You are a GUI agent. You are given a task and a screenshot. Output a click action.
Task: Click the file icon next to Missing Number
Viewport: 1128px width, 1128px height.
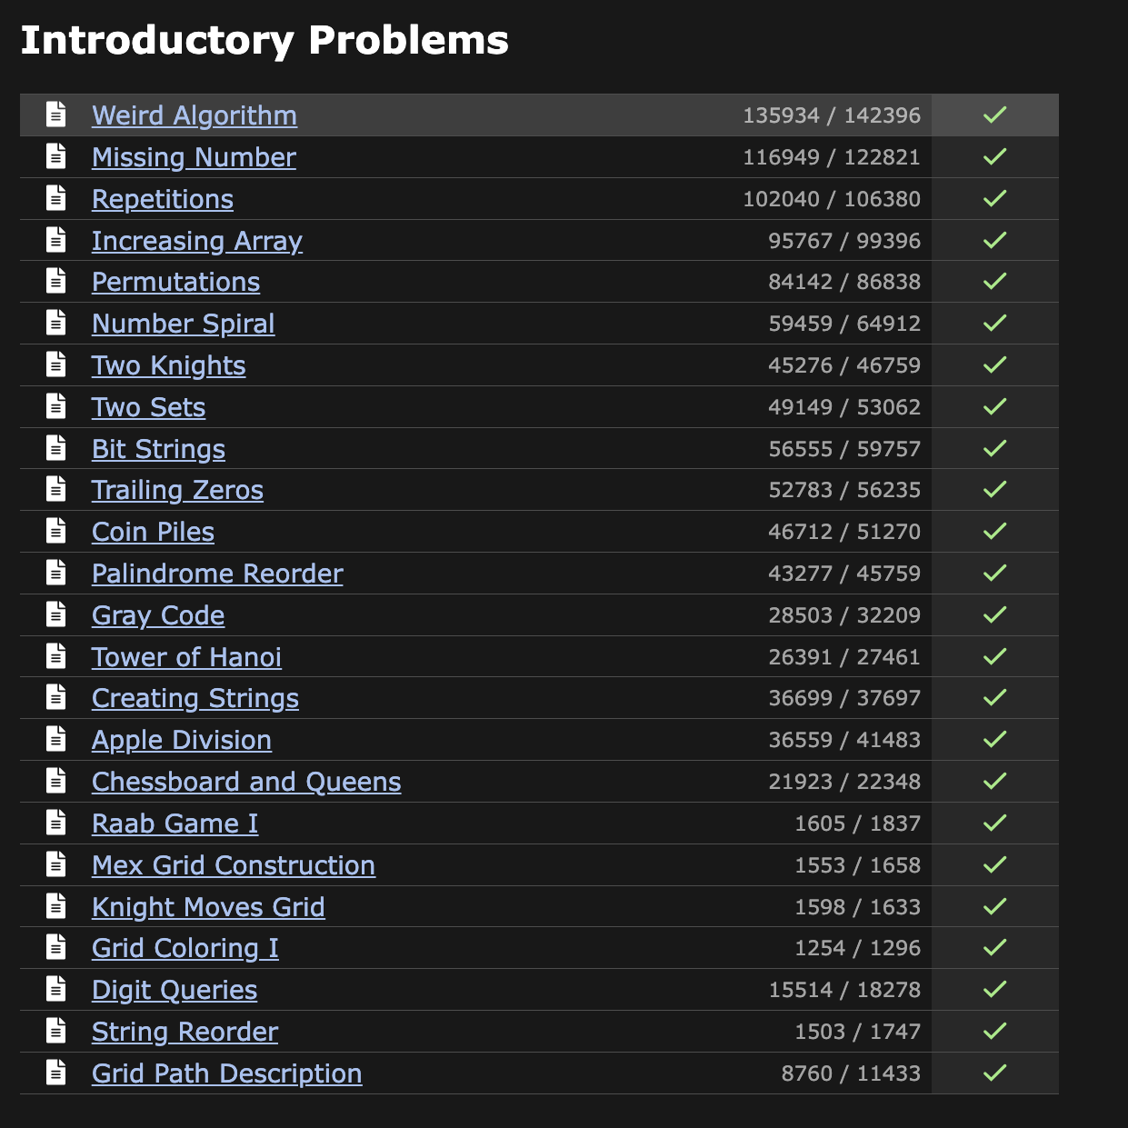[56, 156]
